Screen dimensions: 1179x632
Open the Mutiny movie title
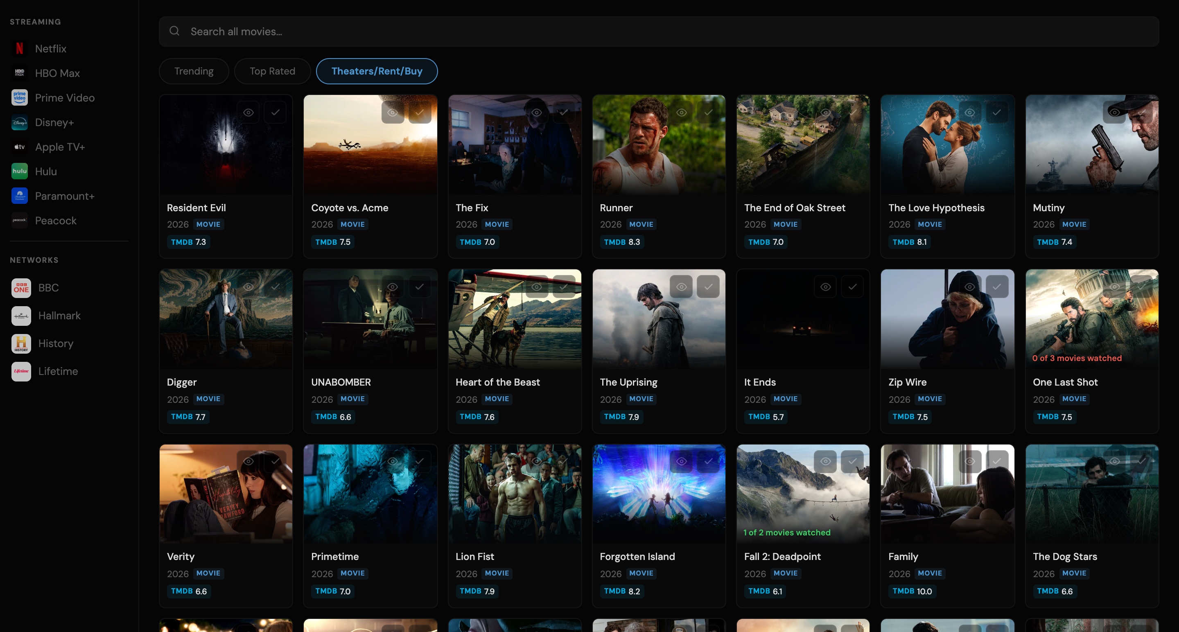point(1048,208)
